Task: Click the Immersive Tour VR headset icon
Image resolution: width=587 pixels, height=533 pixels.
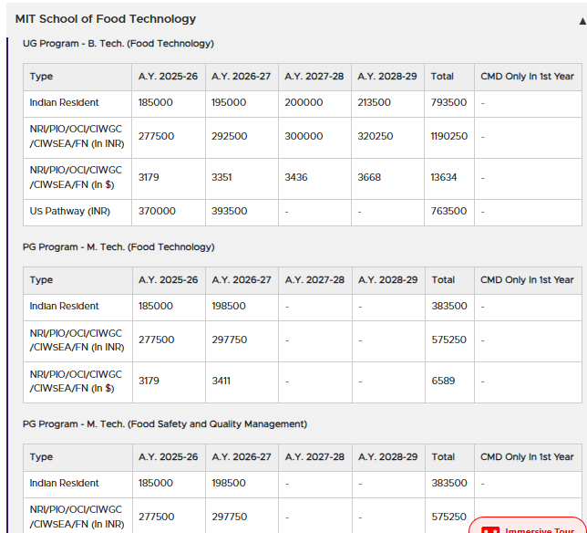Action: click(x=490, y=530)
